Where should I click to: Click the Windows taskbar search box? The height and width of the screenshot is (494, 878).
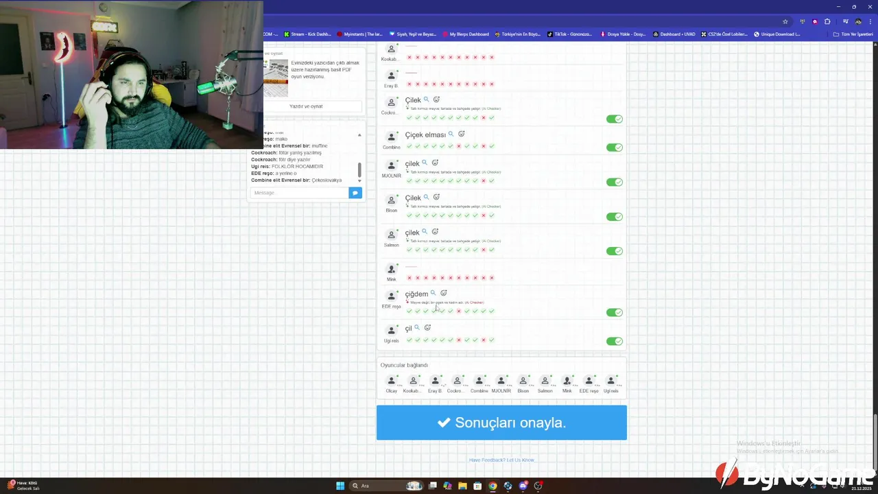385,486
